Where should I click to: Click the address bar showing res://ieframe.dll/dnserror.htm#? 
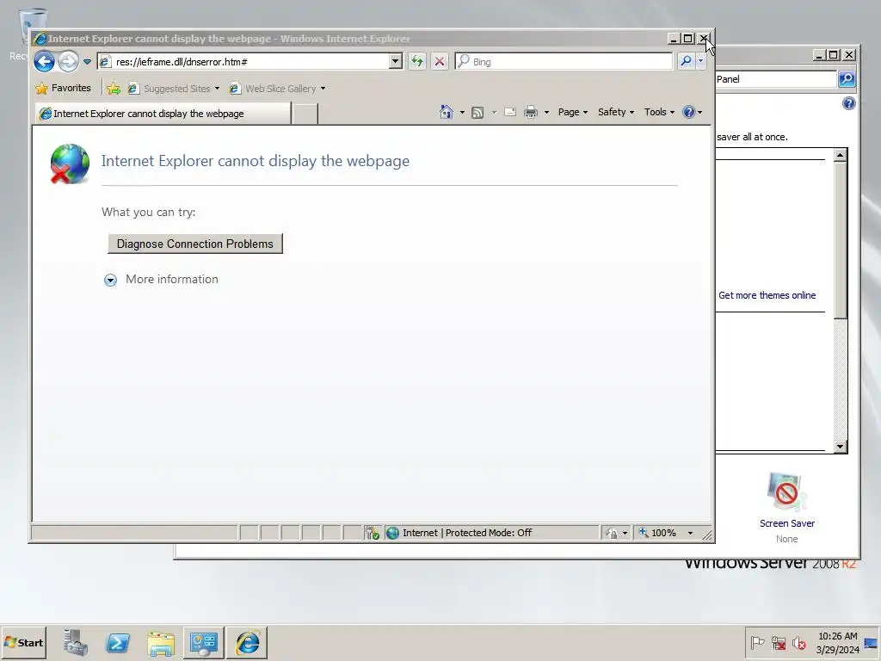(x=243, y=62)
